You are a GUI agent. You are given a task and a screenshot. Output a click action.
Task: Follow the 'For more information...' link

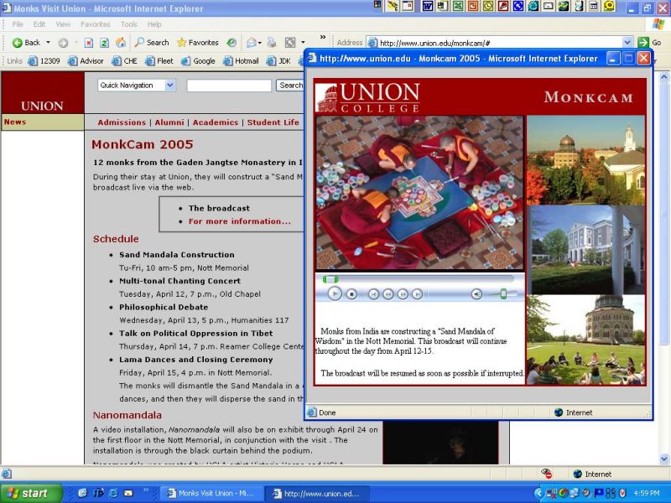click(239, 221)
